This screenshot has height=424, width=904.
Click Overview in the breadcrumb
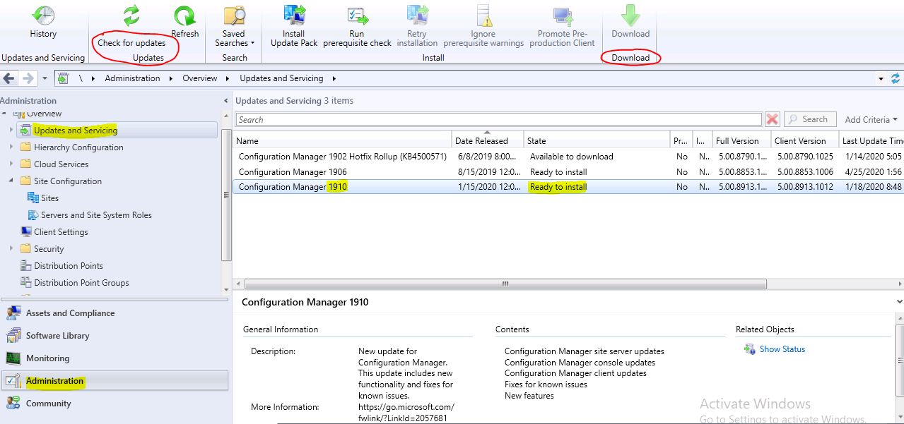200,78
